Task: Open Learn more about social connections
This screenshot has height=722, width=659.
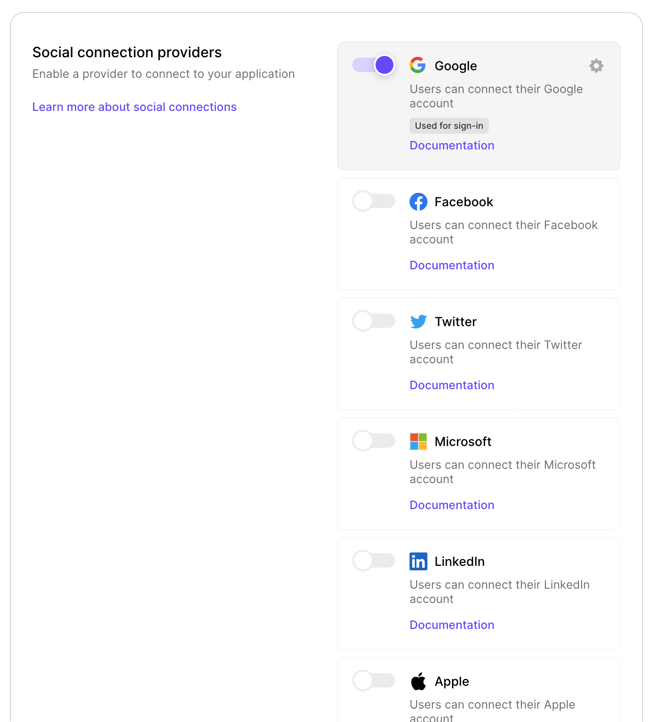Action: pyautogui.click(x=135, y=107)
